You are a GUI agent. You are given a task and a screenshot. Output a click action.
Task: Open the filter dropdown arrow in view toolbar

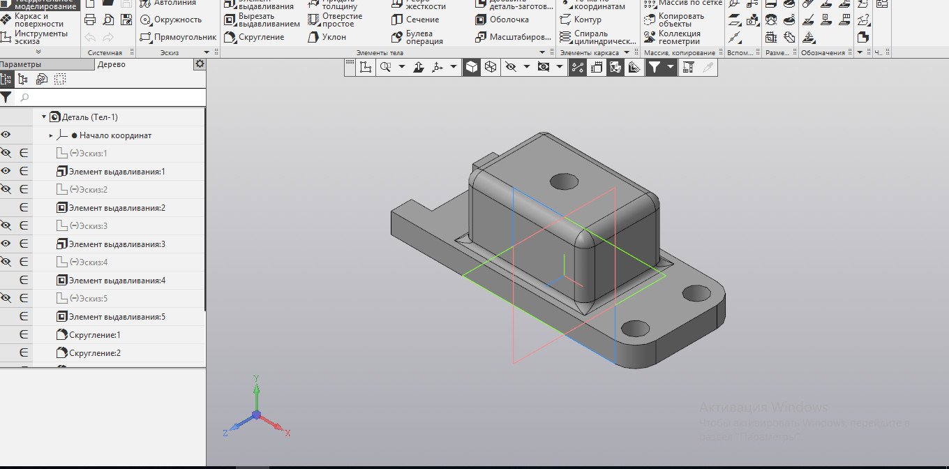[671, 67]
